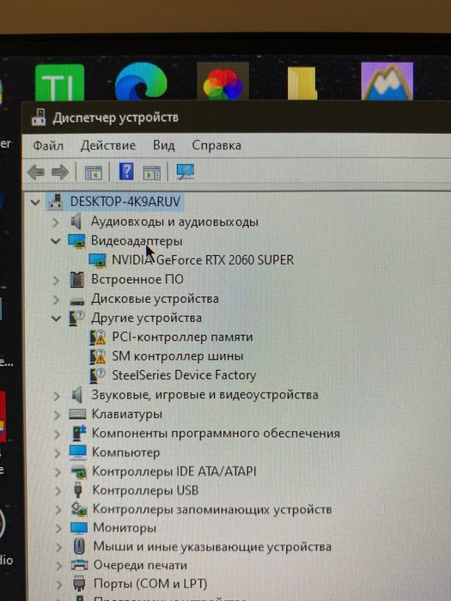
Task: Click the printer icon beside Очереди печати
Action: click(79, 565)
